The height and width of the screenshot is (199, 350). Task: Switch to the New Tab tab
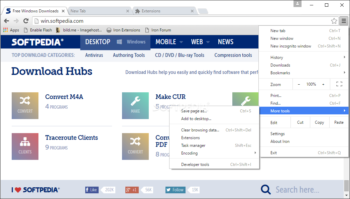pos(99,11)
